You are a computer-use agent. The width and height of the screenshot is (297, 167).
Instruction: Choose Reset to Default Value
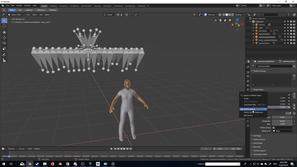[253, 96]
